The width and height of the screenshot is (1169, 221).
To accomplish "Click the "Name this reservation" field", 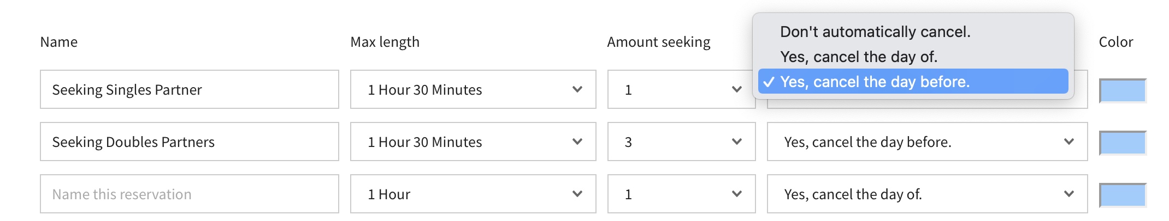I will pyautogui.click(x=189, y=194).
